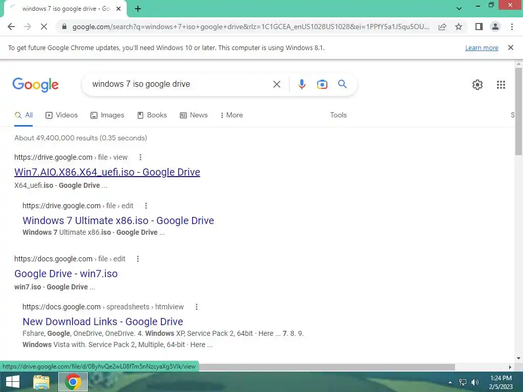Click the 'https://docs.google.com › spreadsheets › htmlview' breadcrumb
The height and width of the screenshot is (392, 523).
103,307
